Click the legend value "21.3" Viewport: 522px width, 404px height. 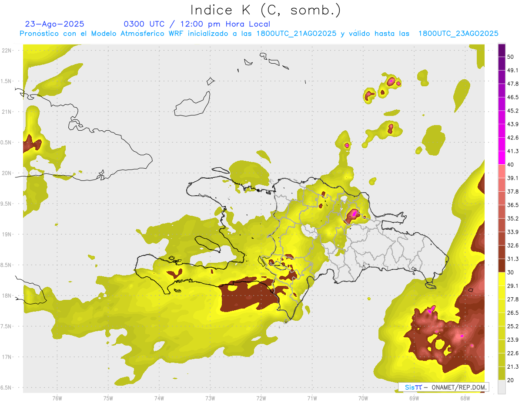(x=513, y=367)
